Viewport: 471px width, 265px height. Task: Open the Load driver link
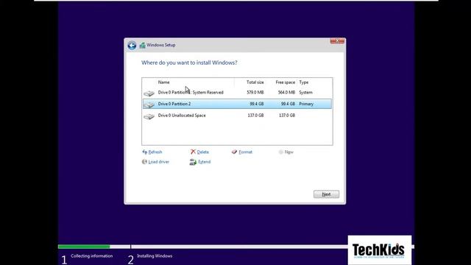[159, 162]
